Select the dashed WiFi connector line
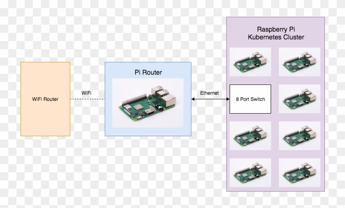The height and width of the screenshot is (208, 345). (x=87, y=99)
